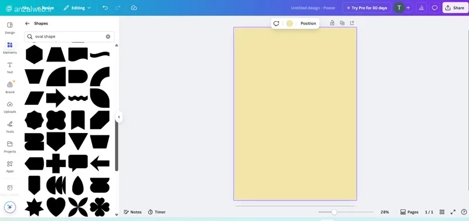Add the shield pentagon shape

tap(56, 141)
